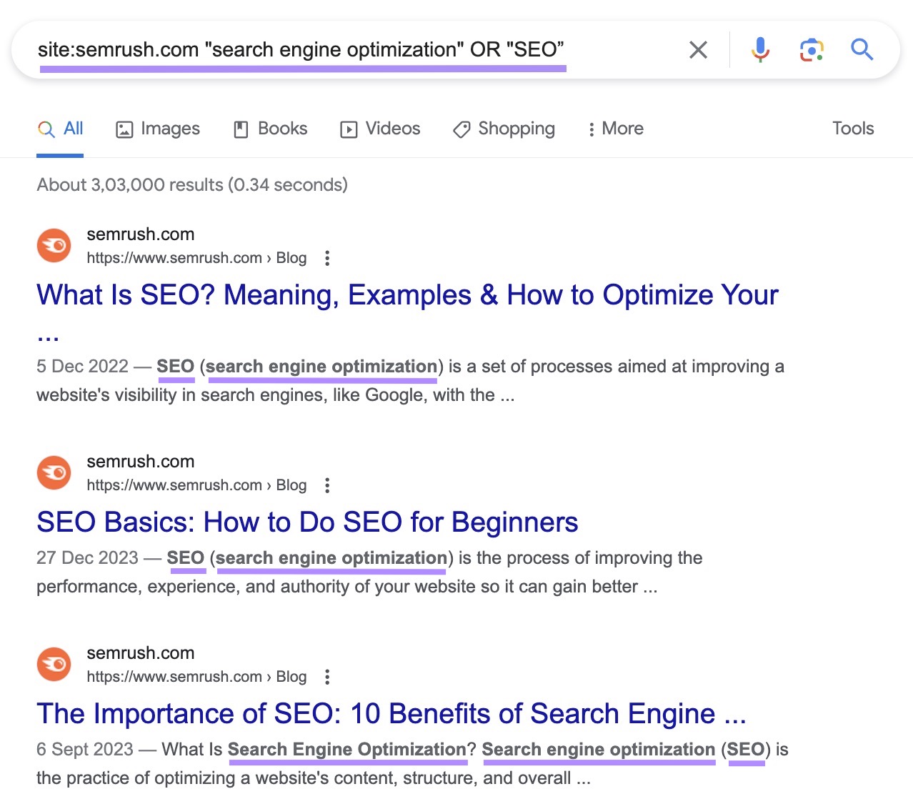Viewport: 913px width, 809px height.
Task: Clear the search query with the X icon
Action: [x=698, y=49]
